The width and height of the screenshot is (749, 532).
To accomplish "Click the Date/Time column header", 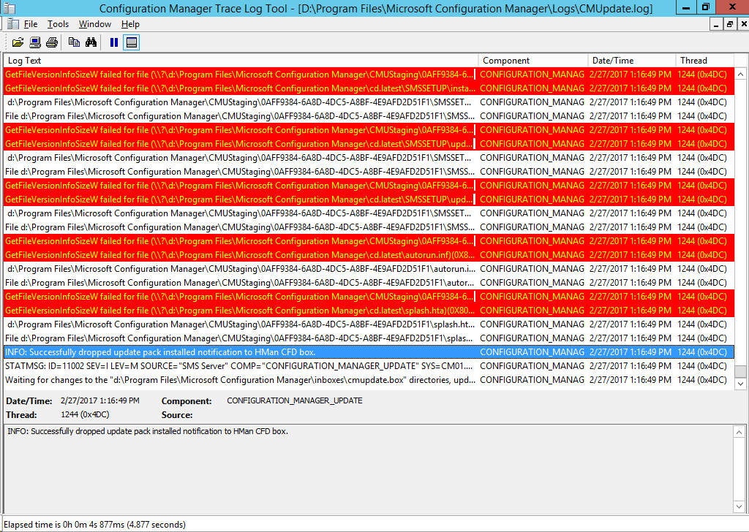I will [x=632, y=61].
